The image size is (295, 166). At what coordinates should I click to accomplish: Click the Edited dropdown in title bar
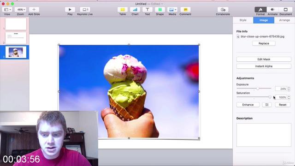[x=157, y=4]
